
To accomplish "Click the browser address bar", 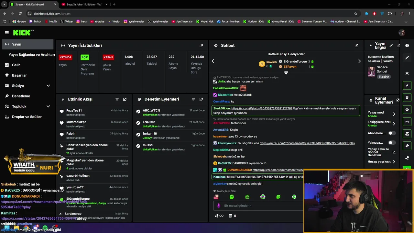I will click(x=191, y=14).
